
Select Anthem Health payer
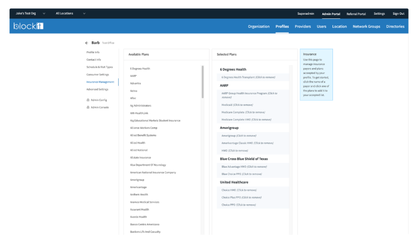point(139,194)
